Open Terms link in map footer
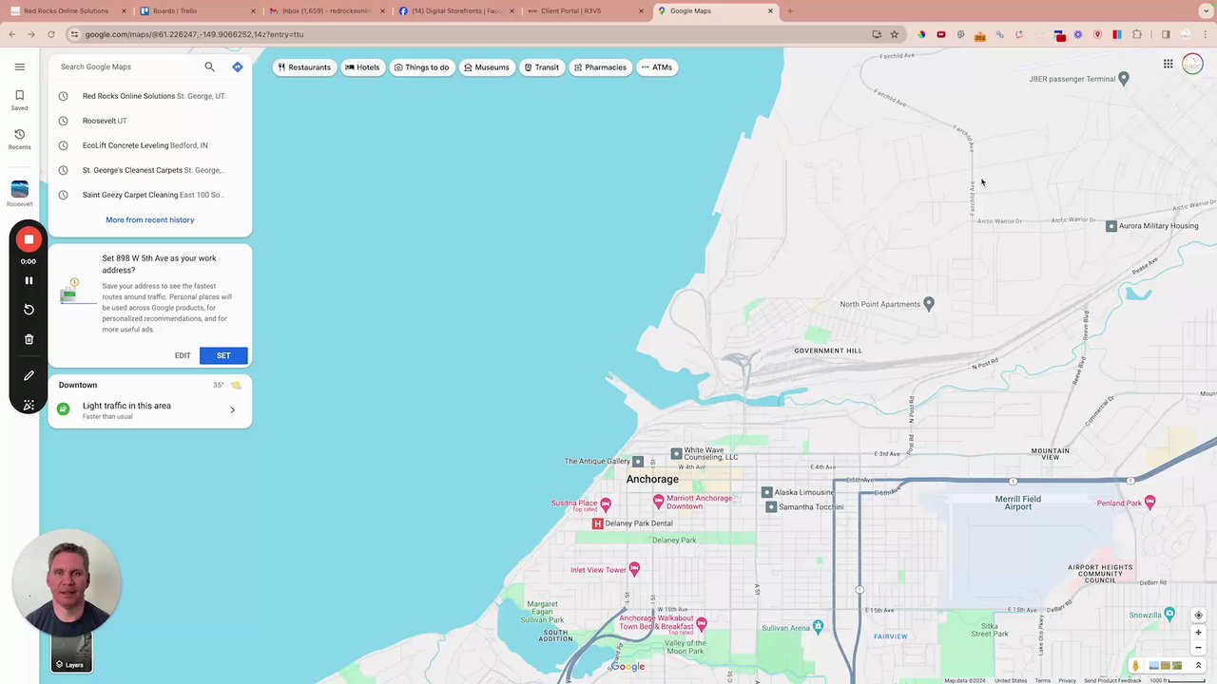The image size is (1217, 684). [1043, 680]
